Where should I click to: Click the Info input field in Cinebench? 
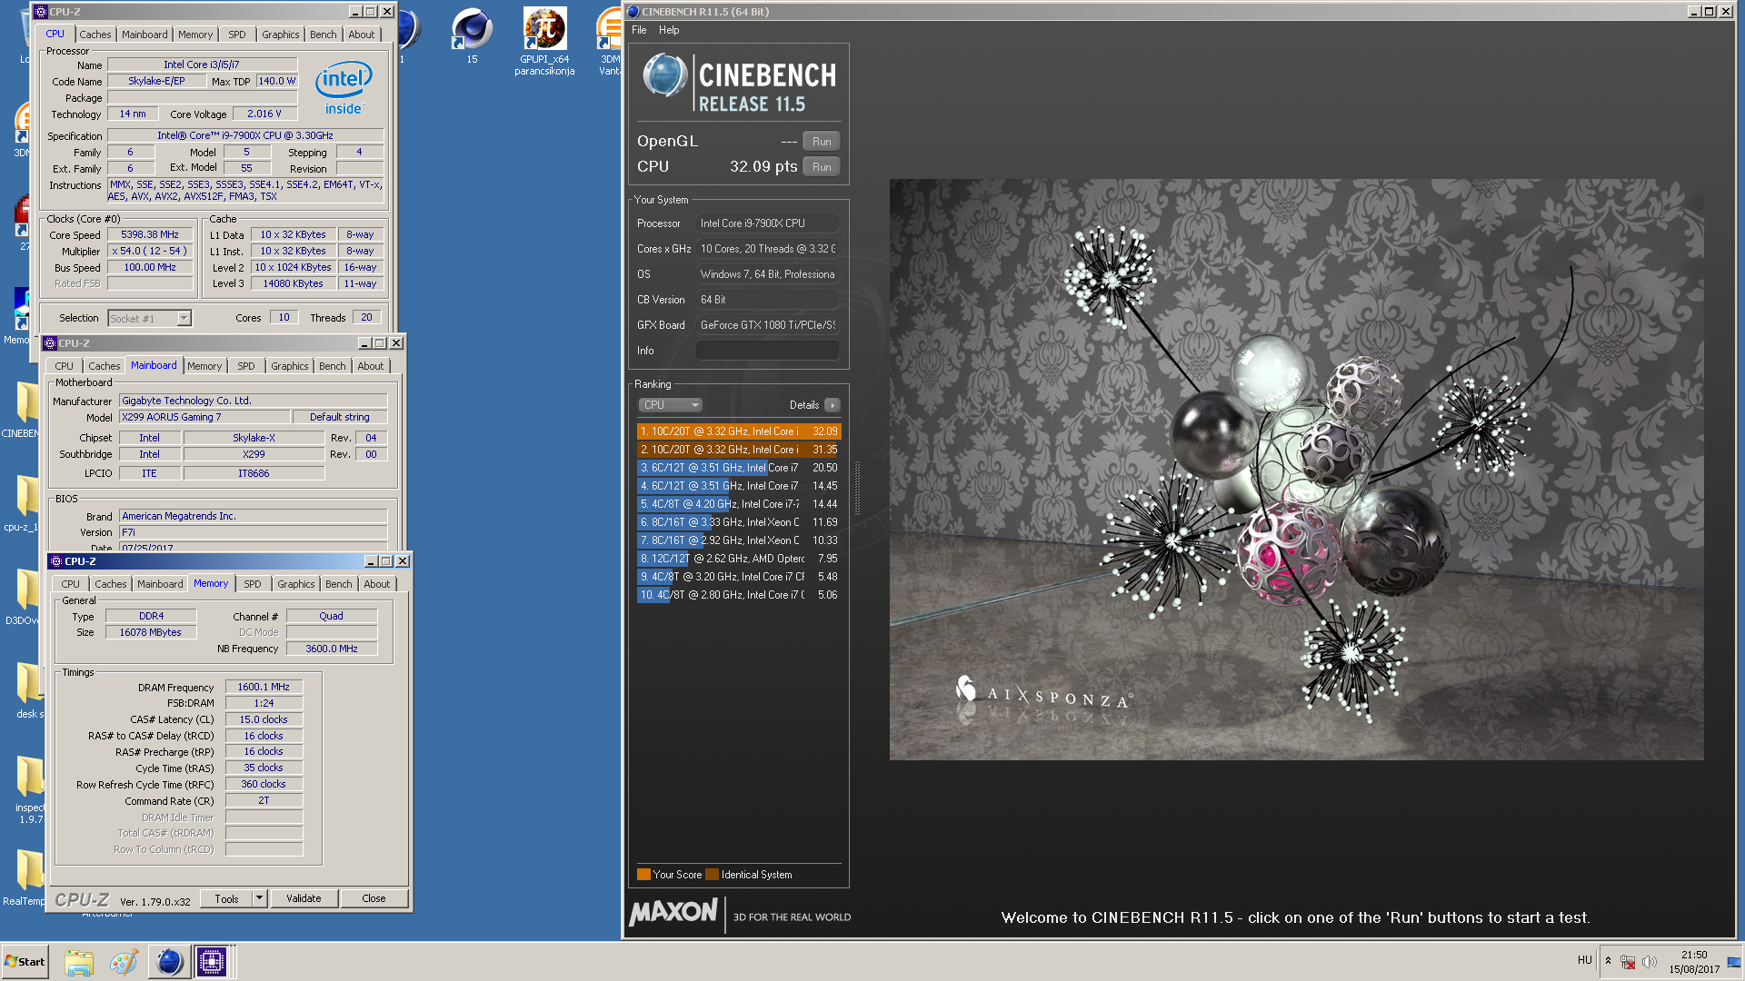tap(767, 351)
